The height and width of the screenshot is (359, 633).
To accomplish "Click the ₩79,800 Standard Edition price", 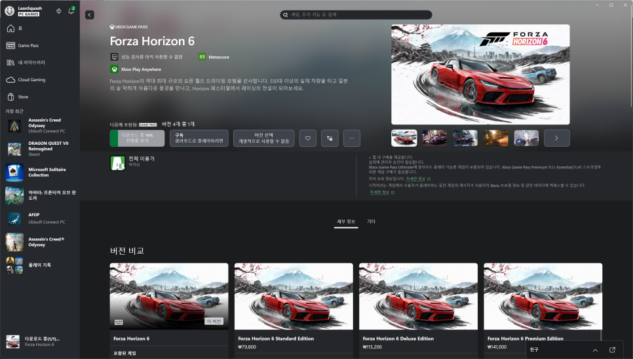I will [247, 347].
